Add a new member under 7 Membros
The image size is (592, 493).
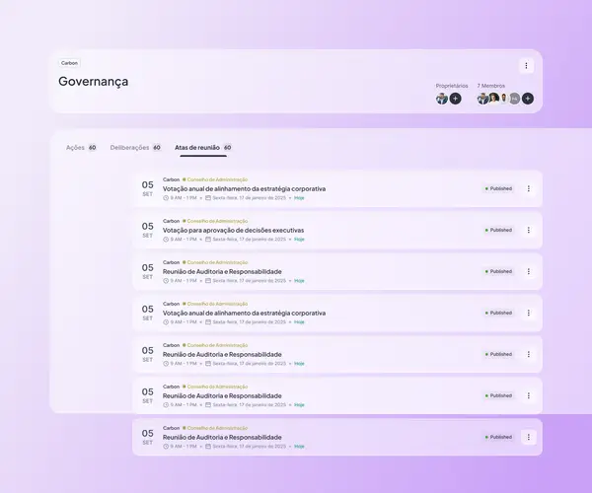[x=528, y=99]
